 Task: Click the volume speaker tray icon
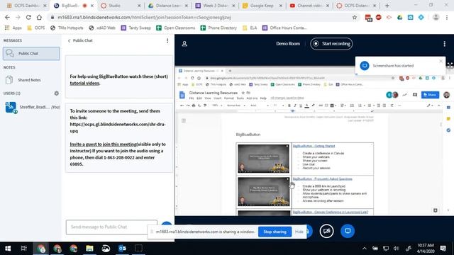tap(397, 249)
